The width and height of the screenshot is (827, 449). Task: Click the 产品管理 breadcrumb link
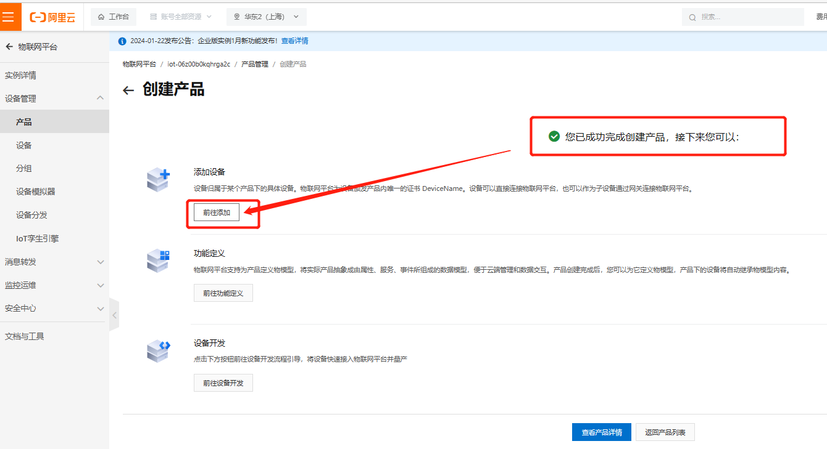(x=254, y=64)
